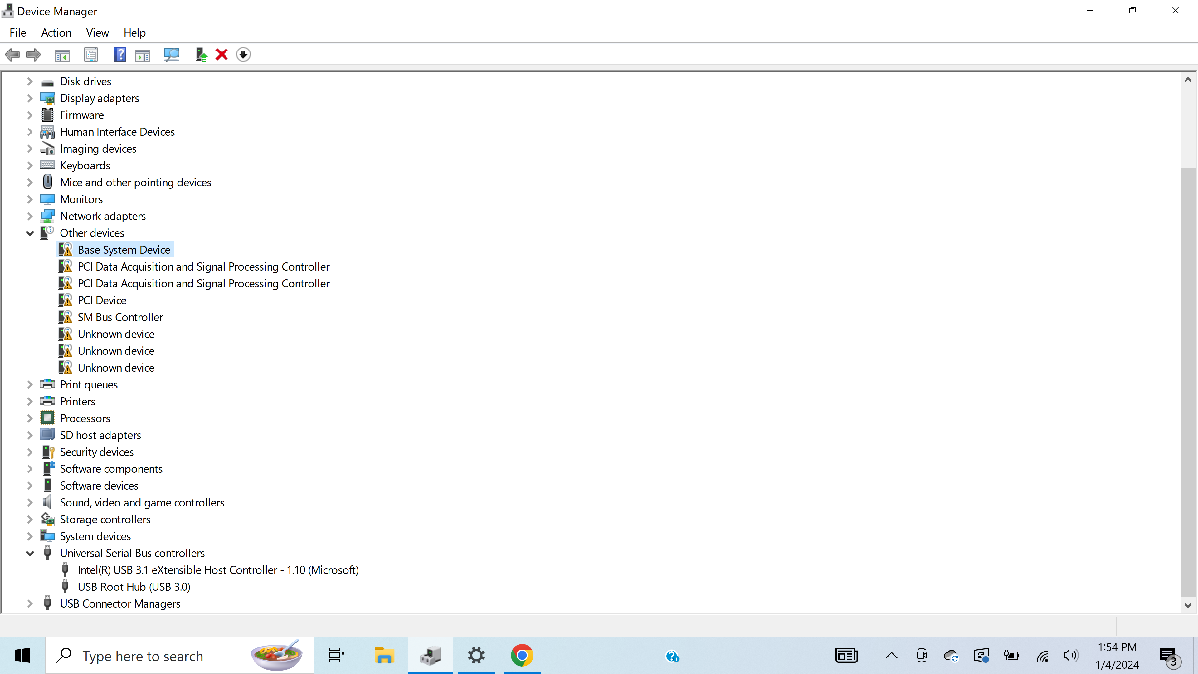This screenshot has width=1198, height=674.
Task: Click the Forward navigation arrow in the toolbar
Action: pyautogui.click(x=33, y=54)
